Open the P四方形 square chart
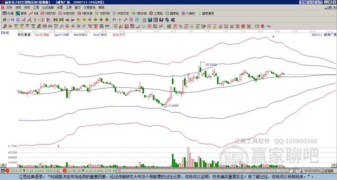 [x=48, y=13]
